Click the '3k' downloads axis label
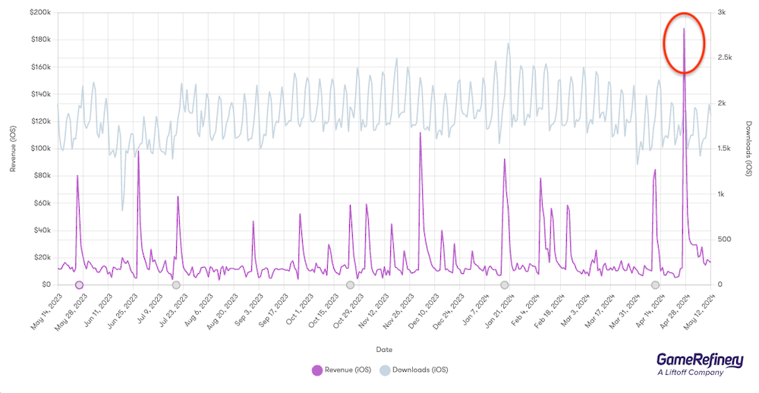 (721, 12)
